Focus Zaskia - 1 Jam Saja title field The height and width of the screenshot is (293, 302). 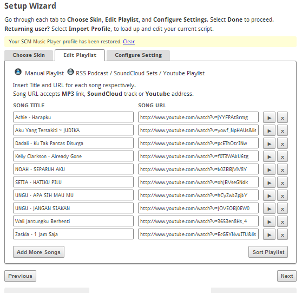[73, 234]
